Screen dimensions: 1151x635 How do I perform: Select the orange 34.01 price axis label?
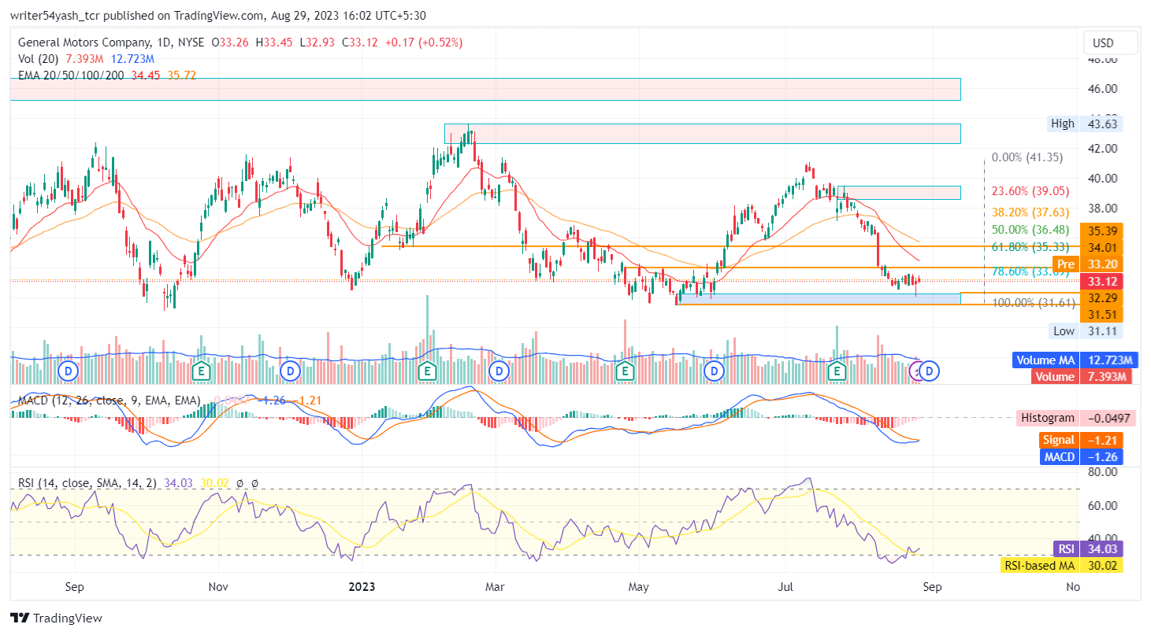click(1101, 247)
